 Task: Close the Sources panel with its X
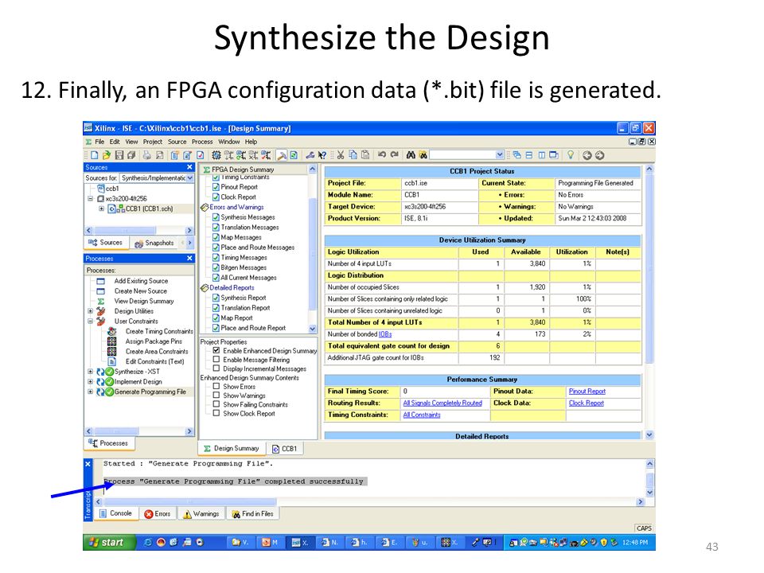click(189, 167)
